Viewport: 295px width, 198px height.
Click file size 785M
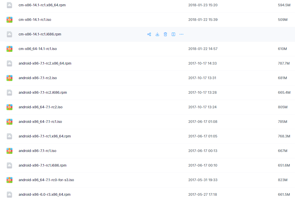[x=283, y=122]
